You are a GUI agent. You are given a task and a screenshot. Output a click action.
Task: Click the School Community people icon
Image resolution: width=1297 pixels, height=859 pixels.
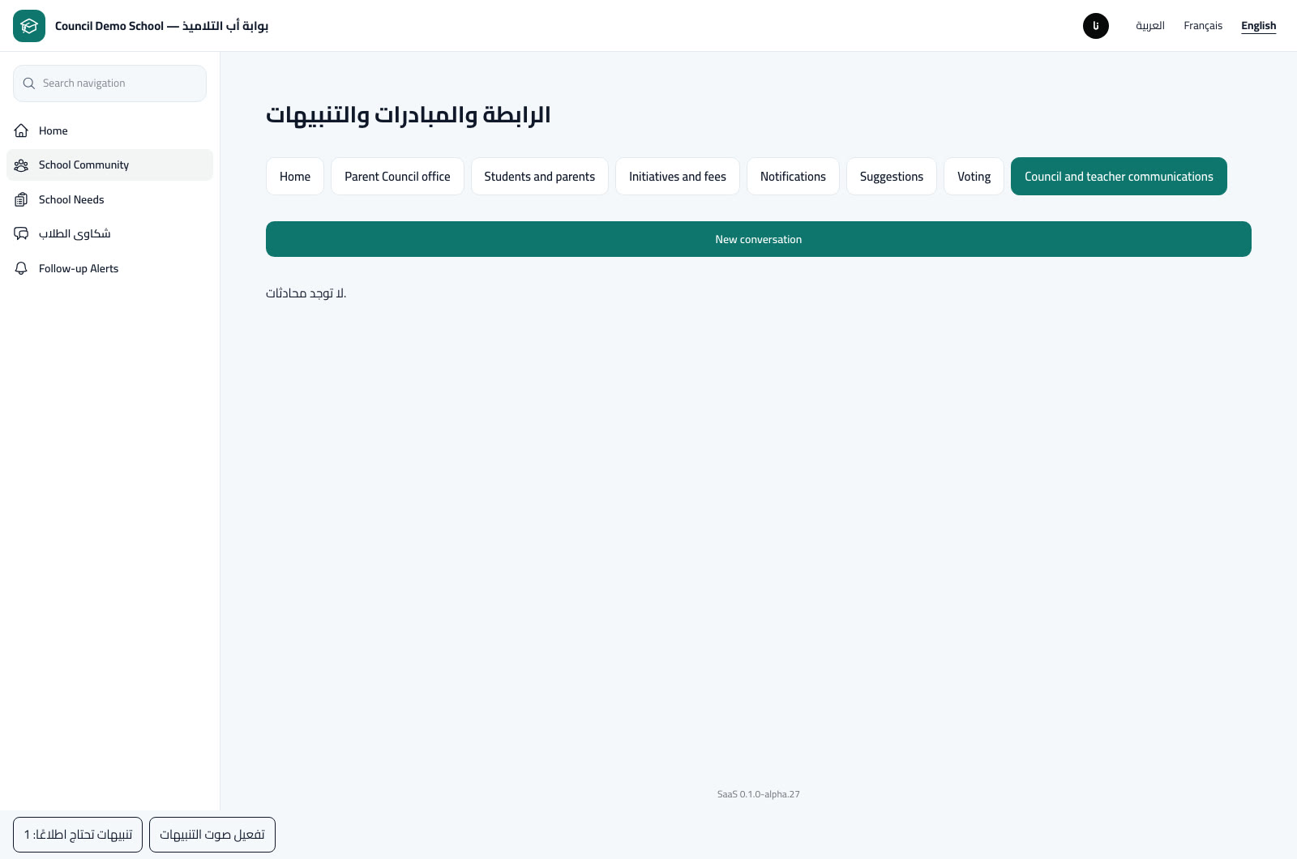click(22, 165)
